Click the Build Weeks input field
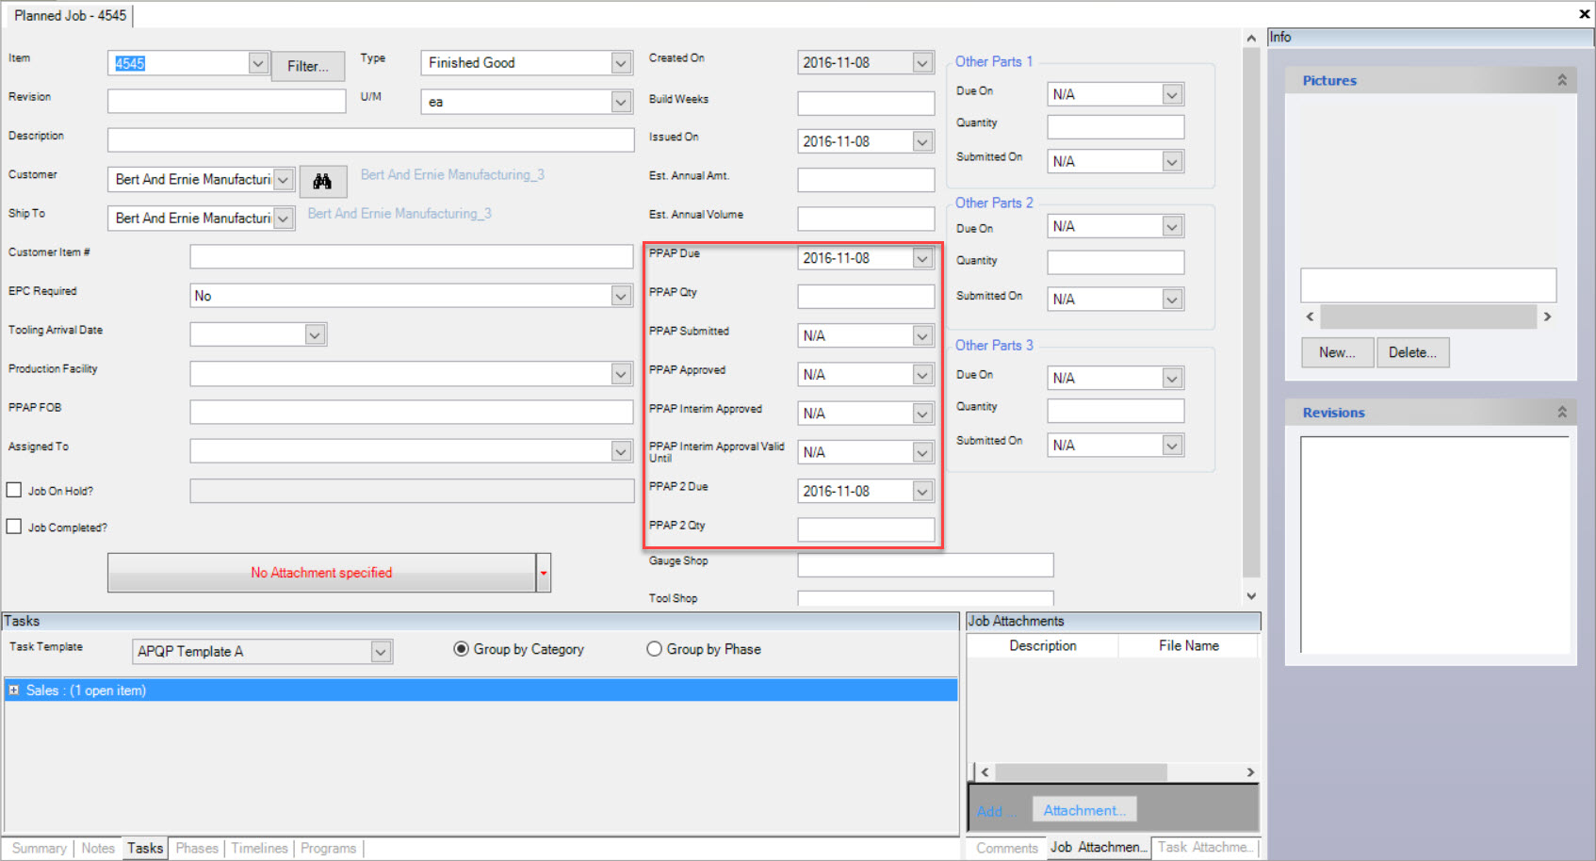Viewport: 1596px width, 861px height. click(866, 103)
